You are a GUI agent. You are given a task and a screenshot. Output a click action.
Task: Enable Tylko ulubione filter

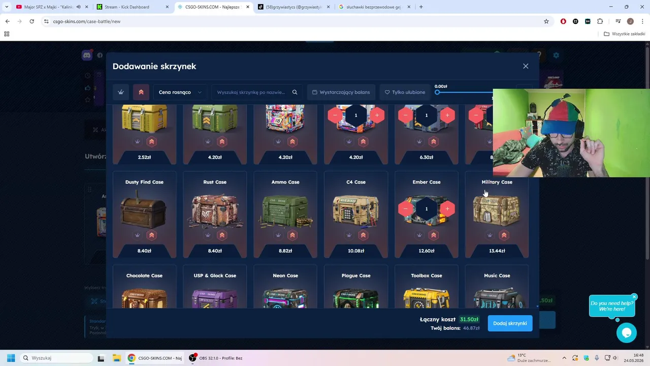pyautogui.click(x=405, y=92)
